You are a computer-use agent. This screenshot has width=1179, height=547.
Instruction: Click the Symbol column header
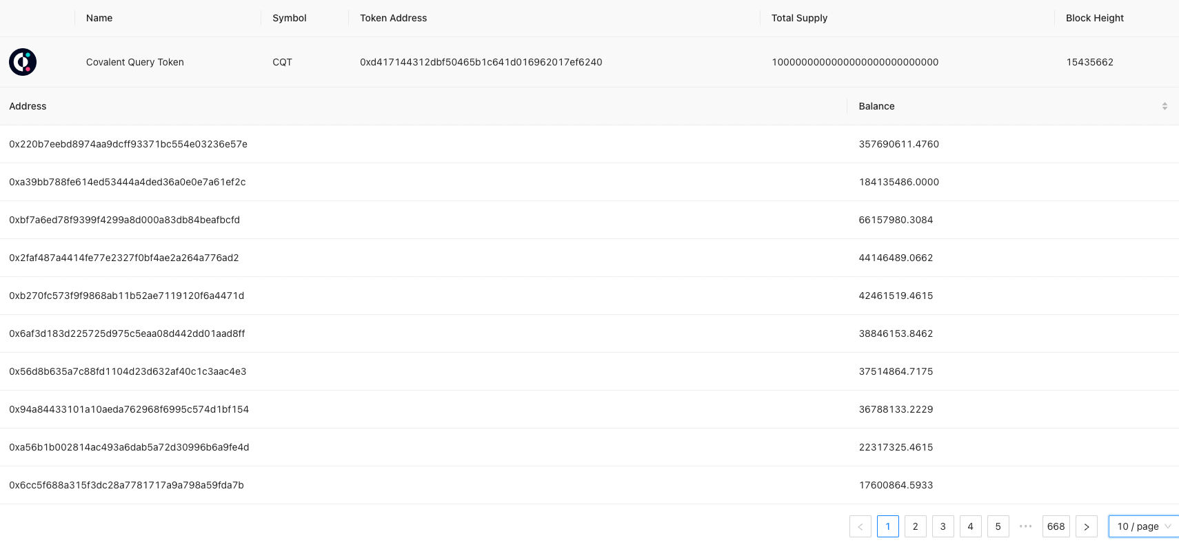pos(290,18)
